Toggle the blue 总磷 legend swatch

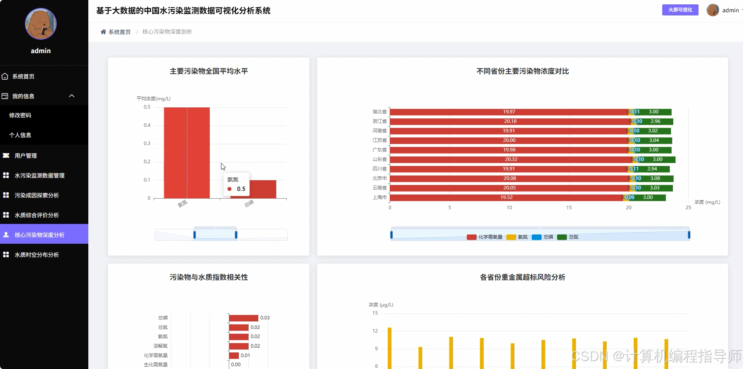pos(537,237)
